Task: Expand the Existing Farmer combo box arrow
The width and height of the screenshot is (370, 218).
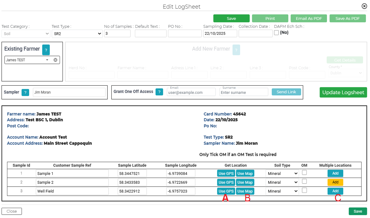Action: (x=47, y=60)
